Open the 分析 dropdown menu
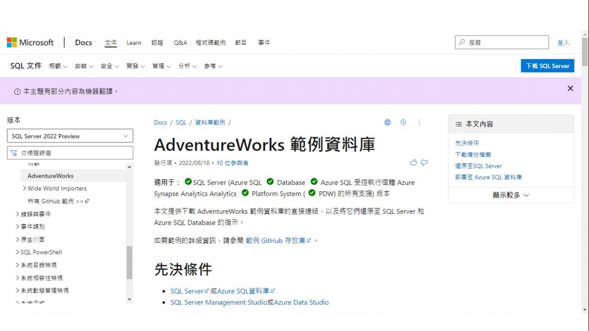 (188, 66)
